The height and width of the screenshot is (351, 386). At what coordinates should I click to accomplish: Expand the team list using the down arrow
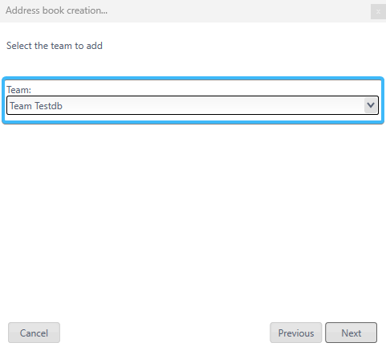(x=371, y=105)
